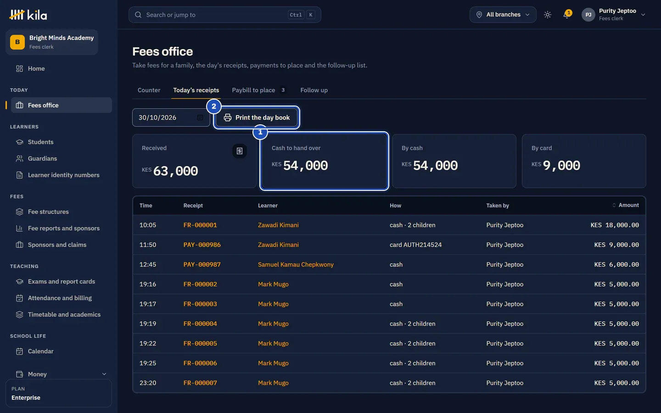Image resolution: width=661 pixels, height=413 pixels.
Task: Print the day book
Action: pyautogui.click(x=257, y=117)
